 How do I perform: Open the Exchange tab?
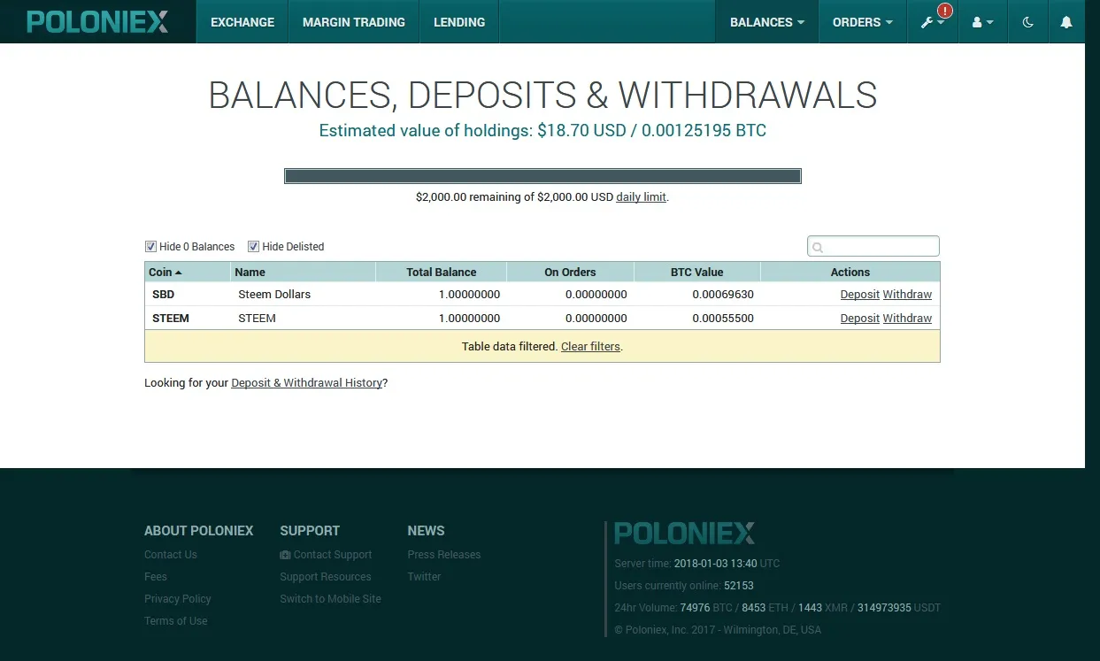[x=242, y=22]
